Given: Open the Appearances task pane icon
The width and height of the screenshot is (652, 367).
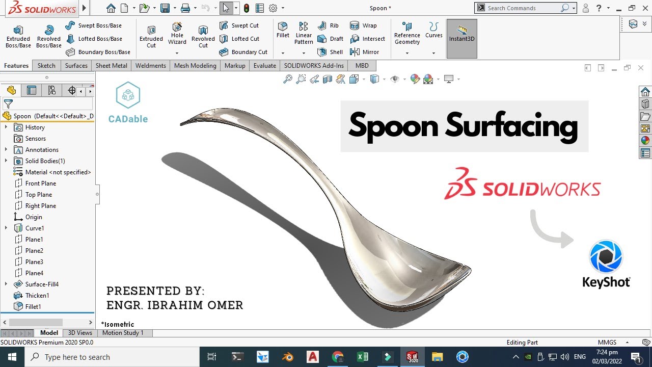Looking at the screenshot, I should click(645, 141).
